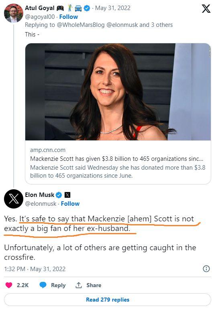This screenshot has width=216, height=310.
Task: Like the tweet with heart icon
Action: pos(9,285)
